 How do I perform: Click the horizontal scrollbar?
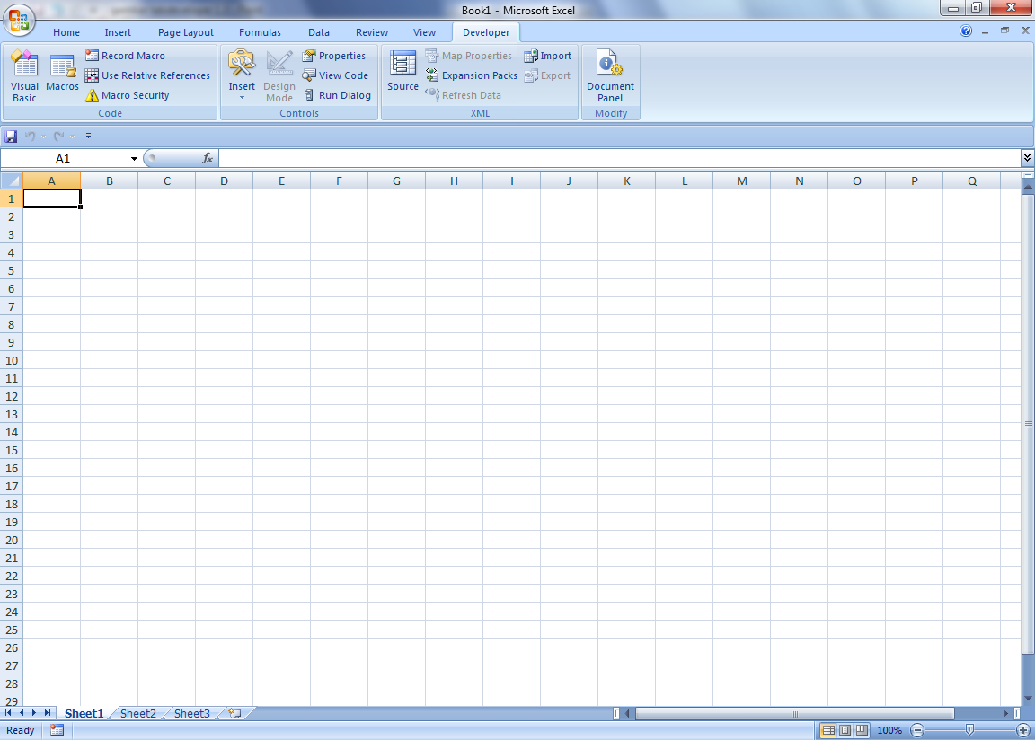[x=795, y=714]
